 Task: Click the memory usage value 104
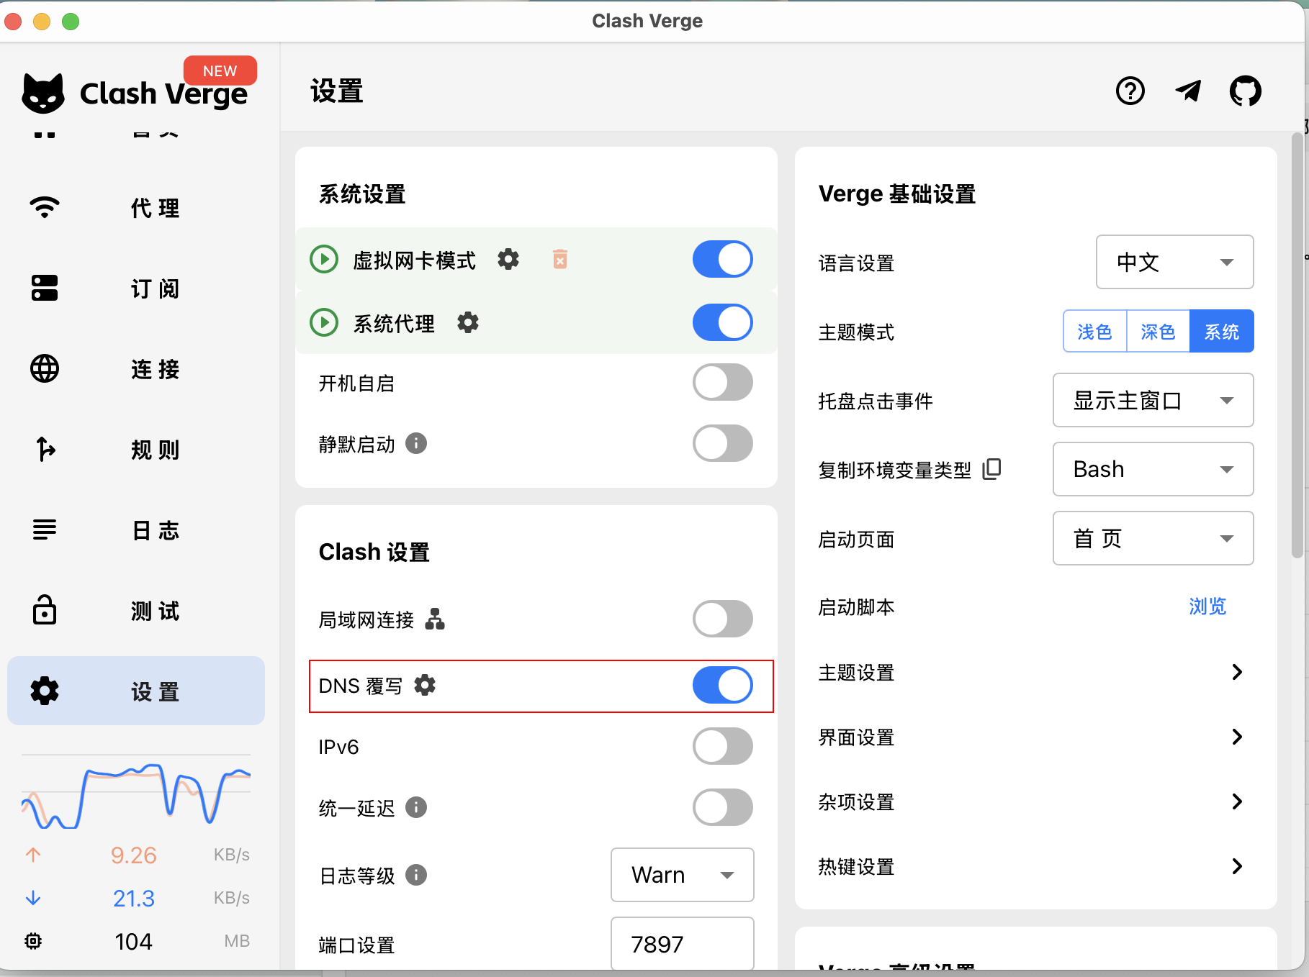(133, 941)
